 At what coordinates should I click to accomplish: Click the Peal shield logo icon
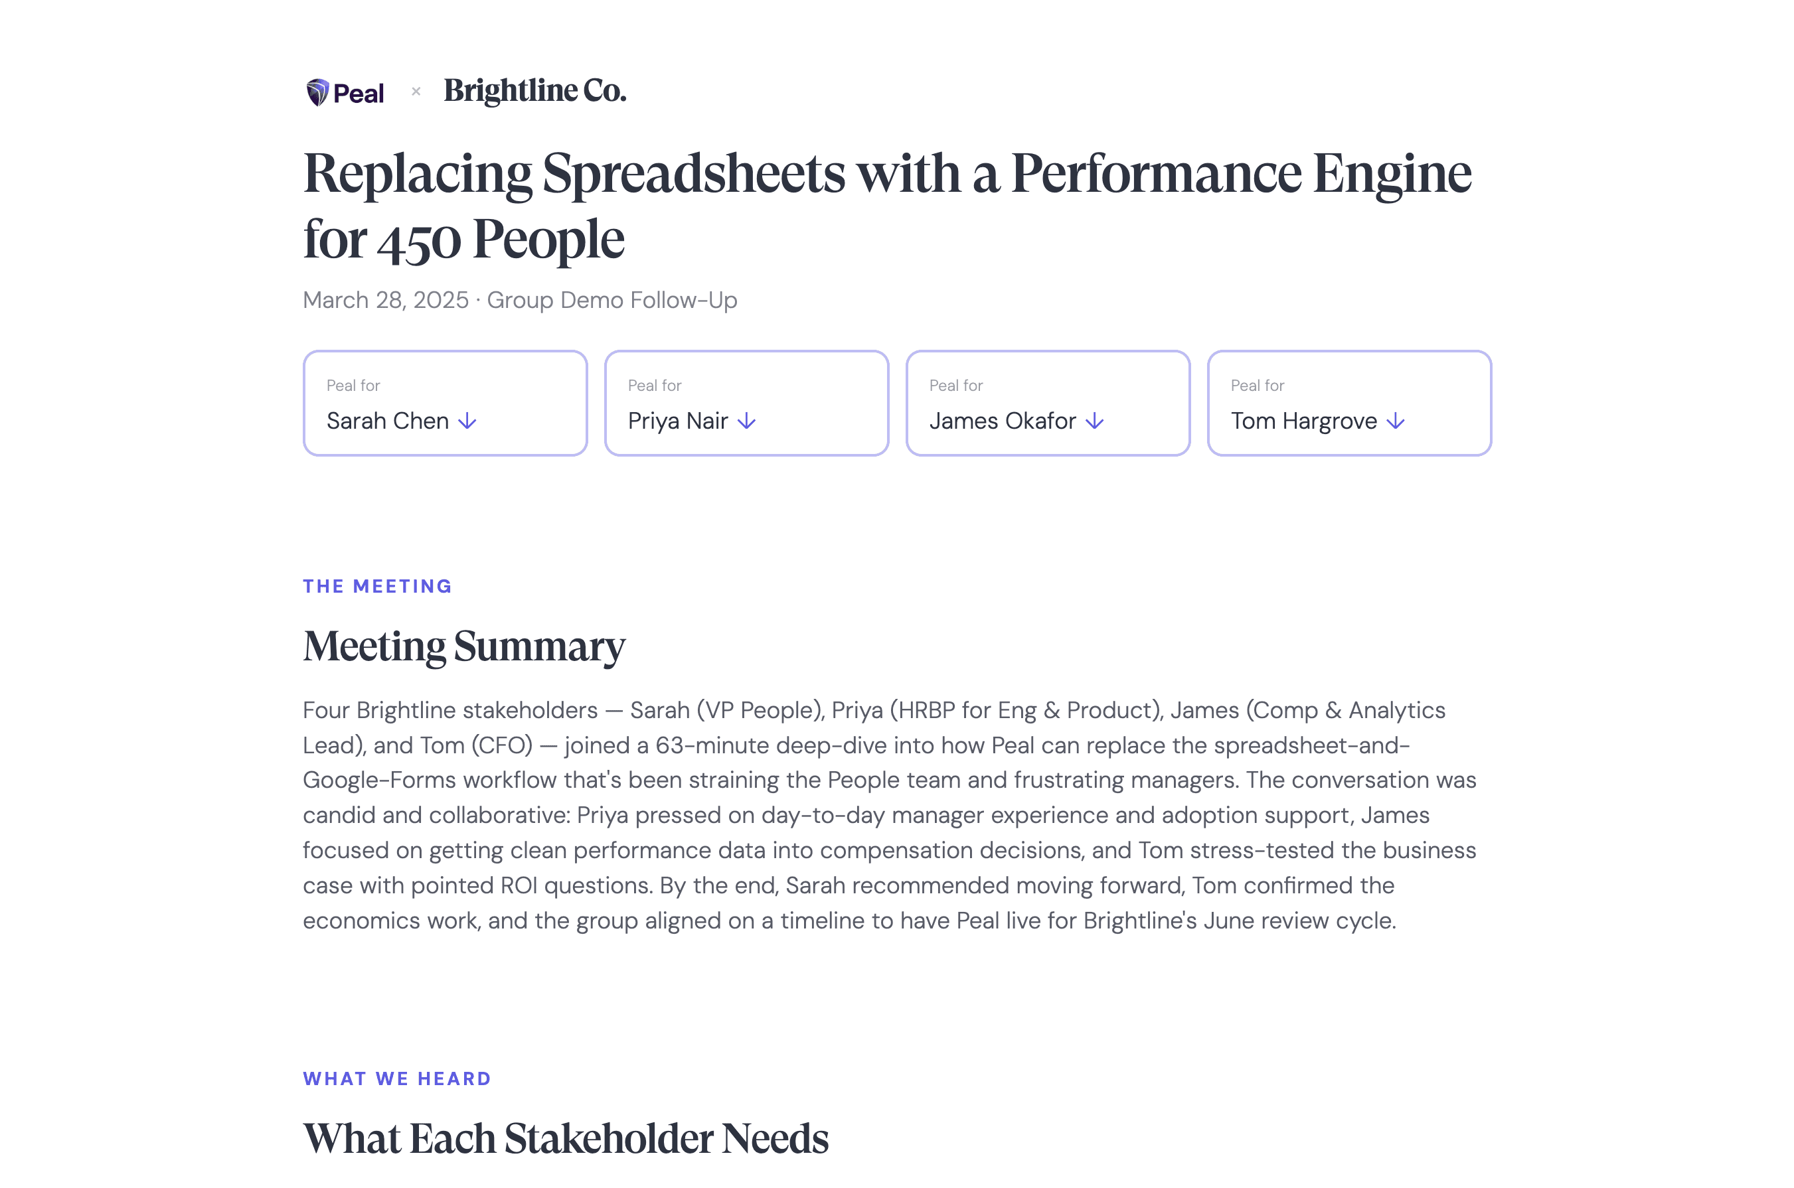tap(317, 92)
